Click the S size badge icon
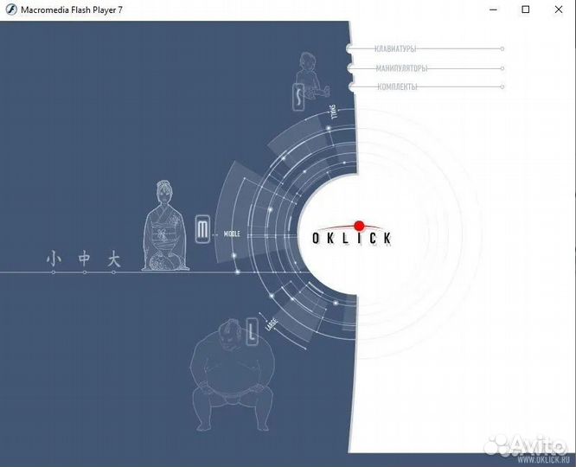 point(298,97)
